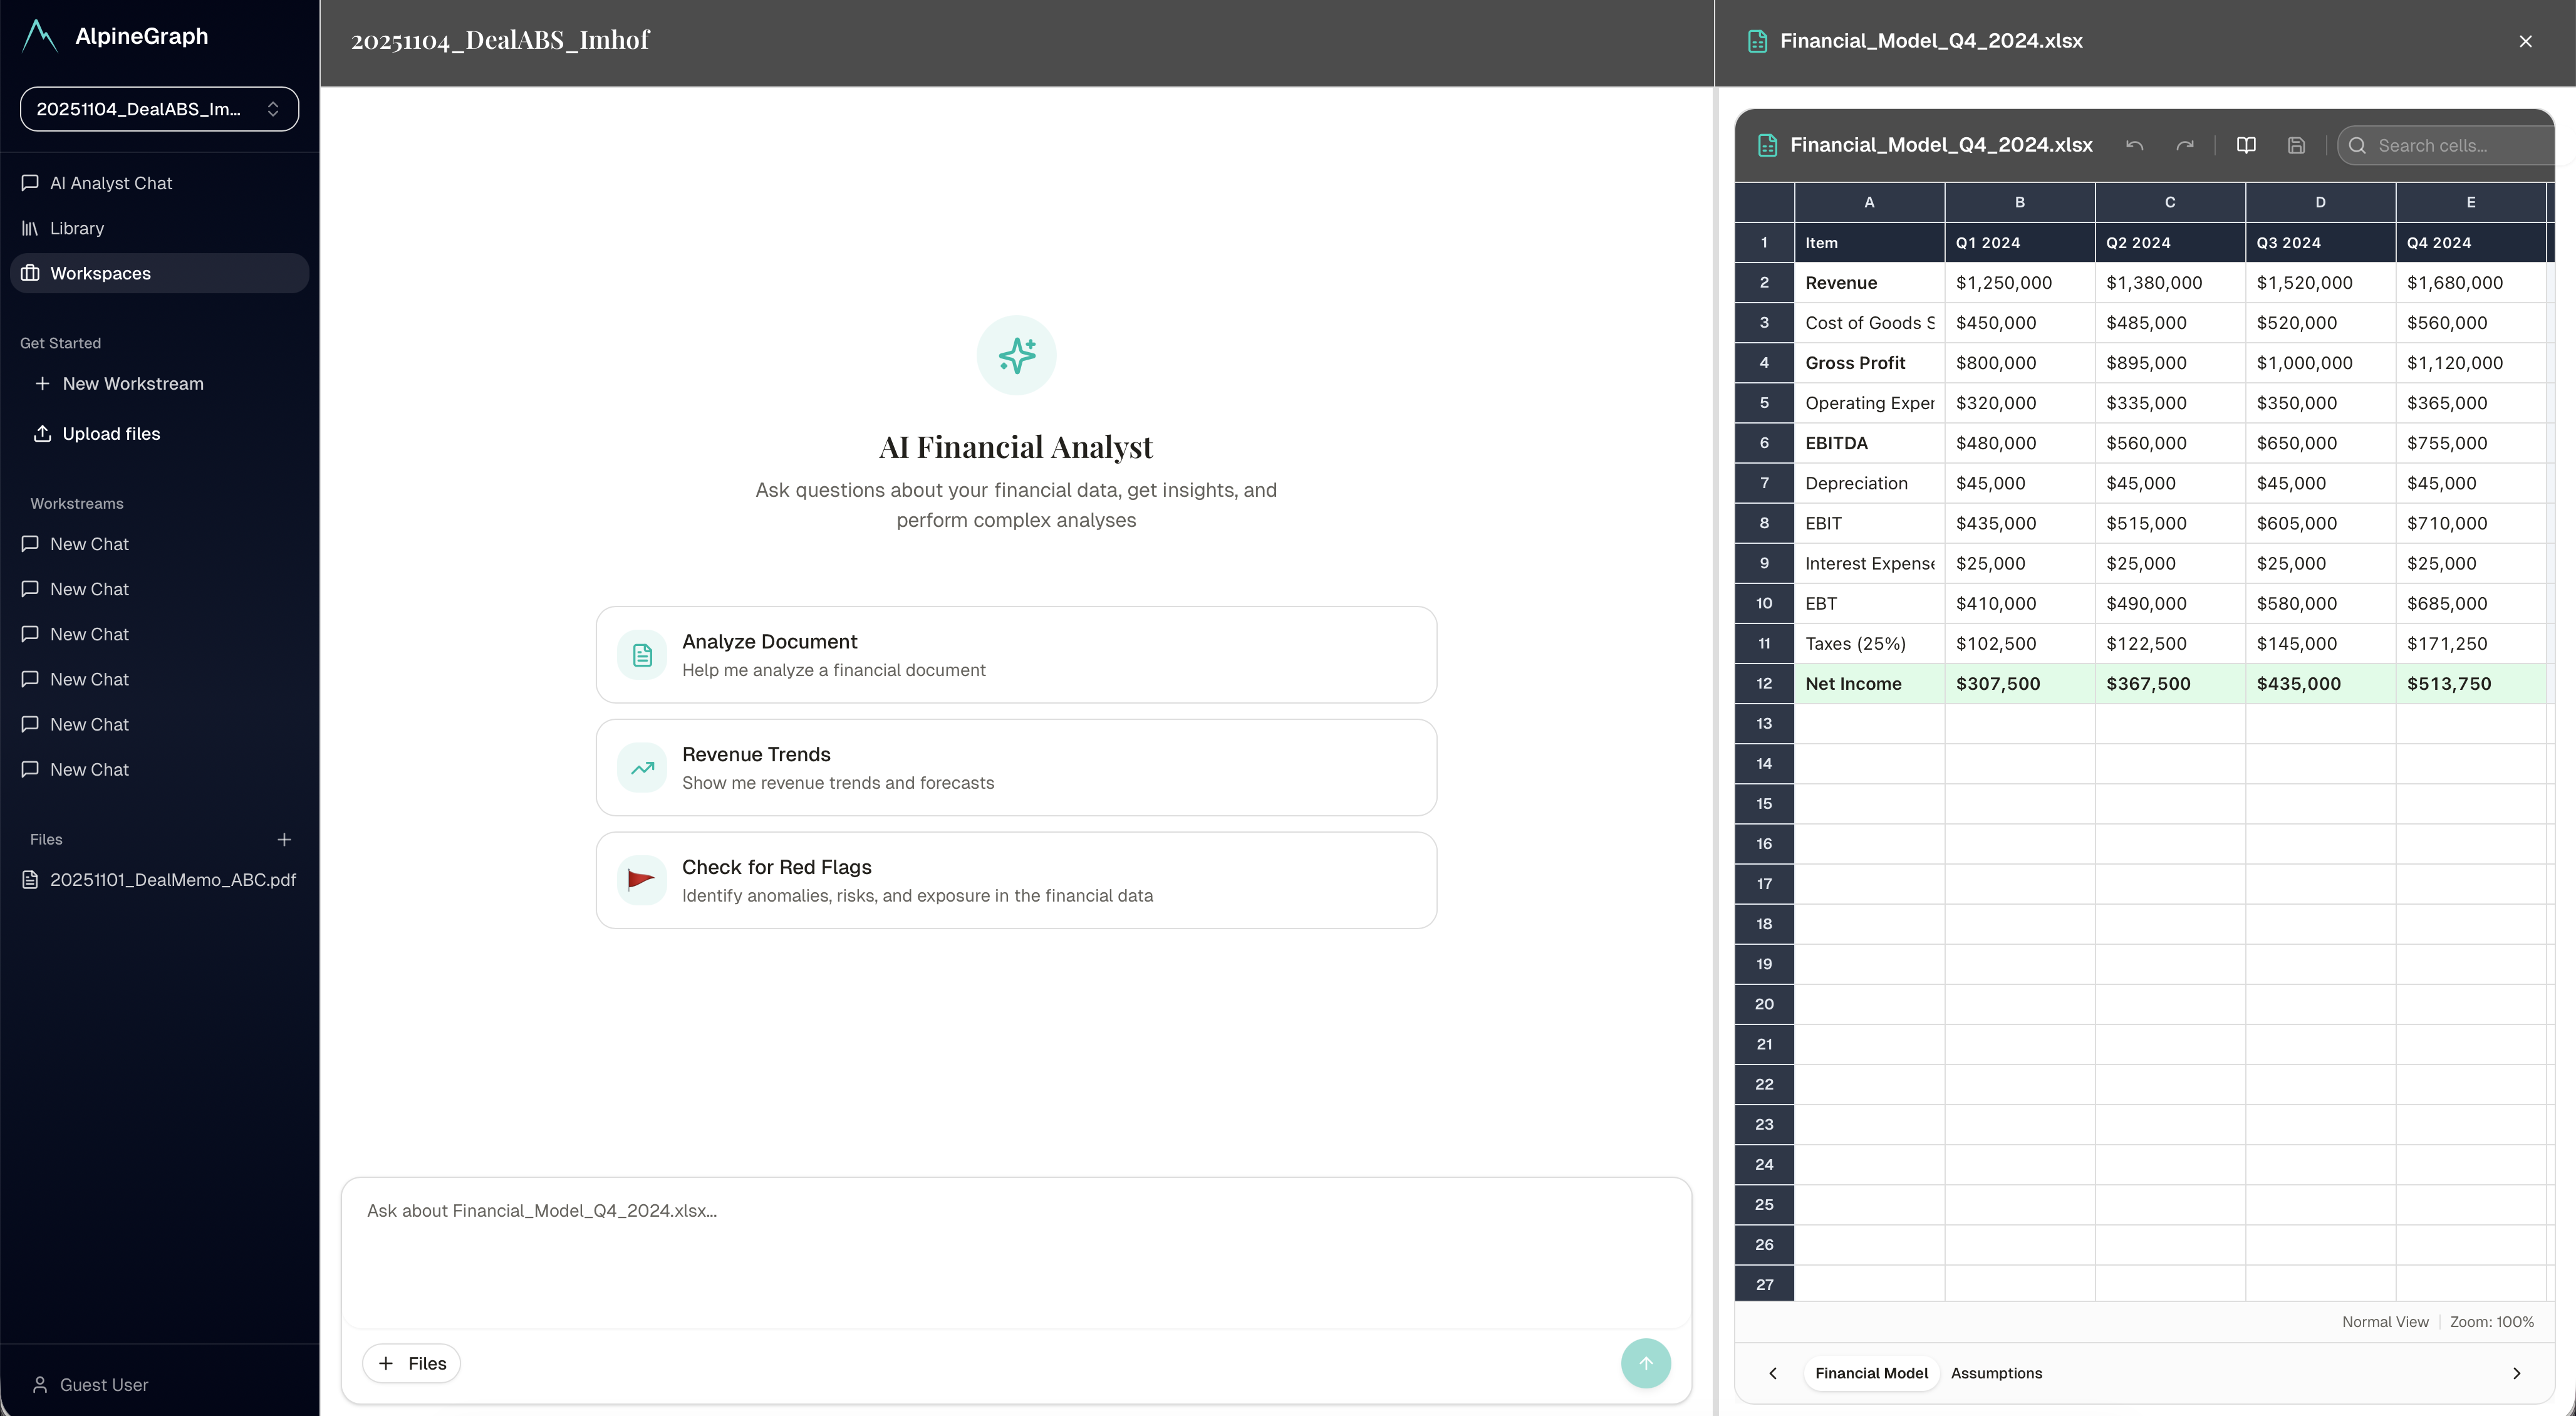This screenshot has width=2576, height=1416.
Task: Send a message with the upload arrow button
Action: (x=1645, y=1362)
